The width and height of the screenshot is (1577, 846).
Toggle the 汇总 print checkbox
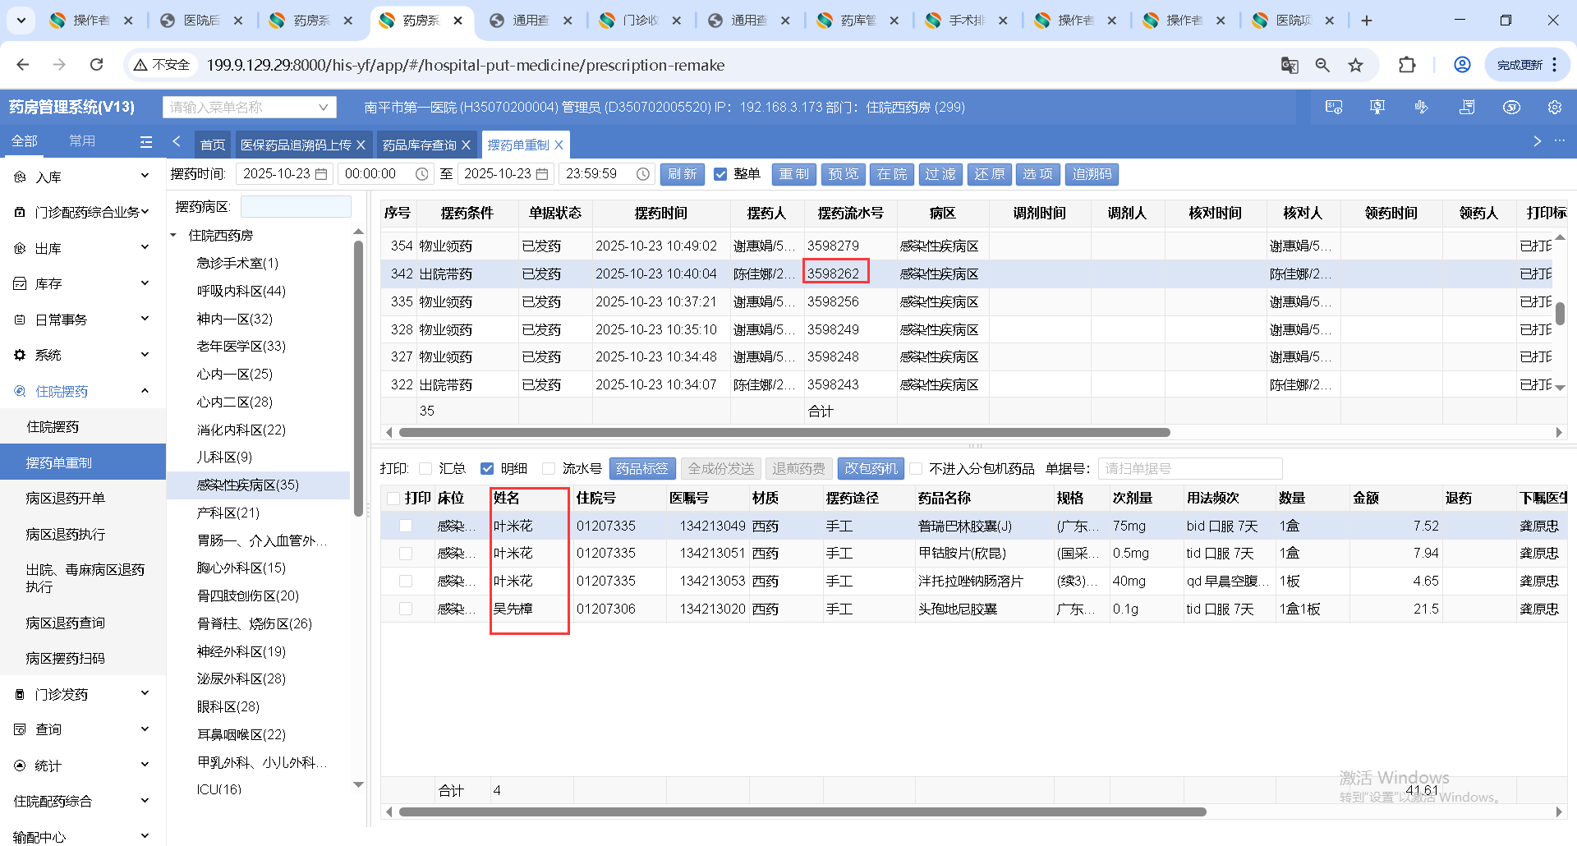[x=425, y=469]
